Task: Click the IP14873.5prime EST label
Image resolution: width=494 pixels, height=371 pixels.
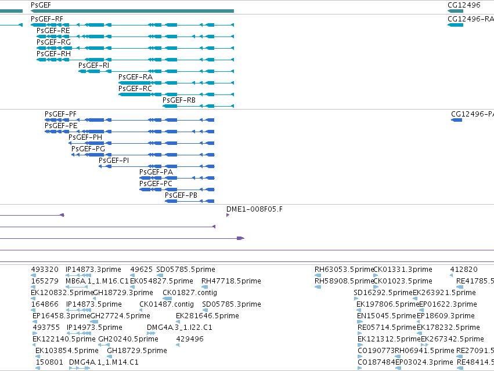Action: click(x=94, y=304)
